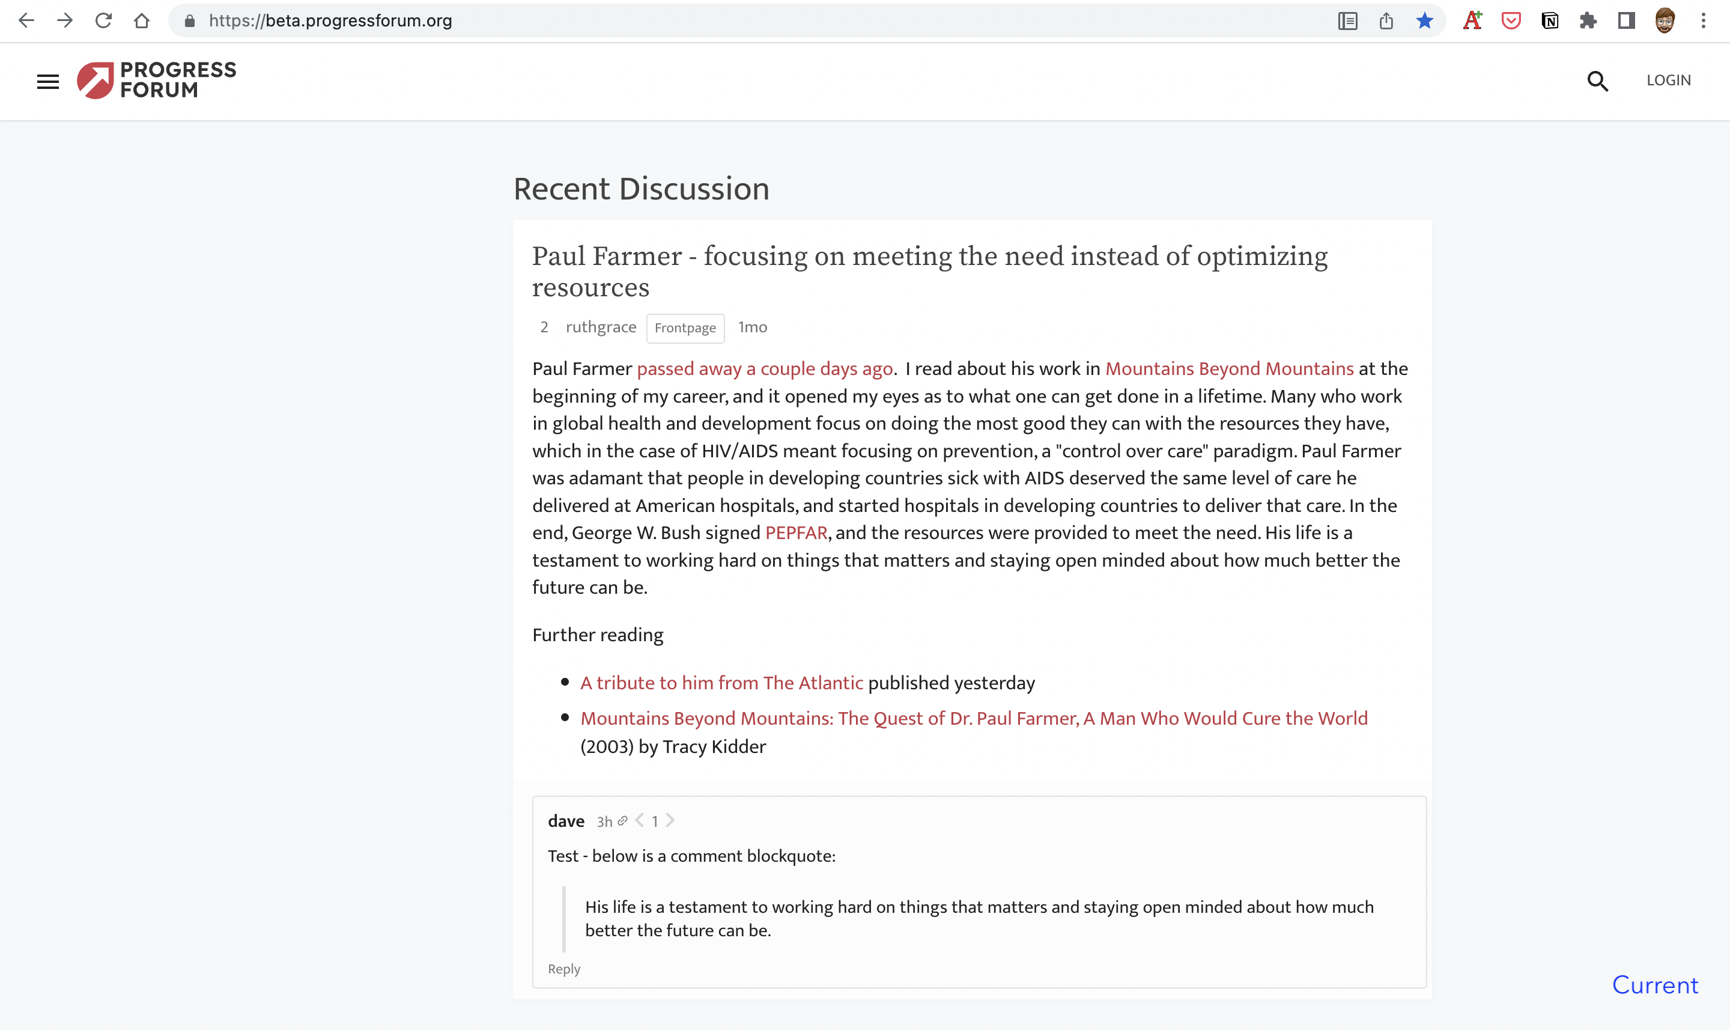
Task: Open the hamburger navigation menu
Action: click(x=48, y=81)
